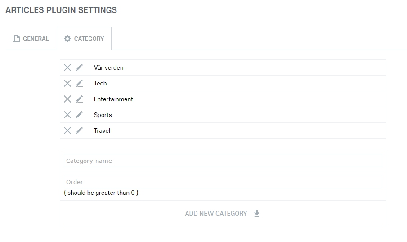Edit the Vår verden category
The image size is (407, 242).
tap(79, 67)
